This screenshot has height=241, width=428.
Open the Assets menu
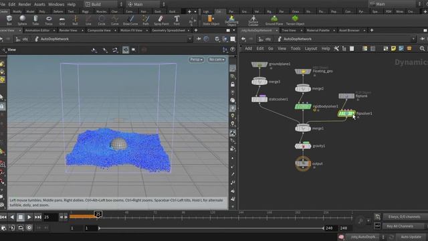(x=39, y=5)
